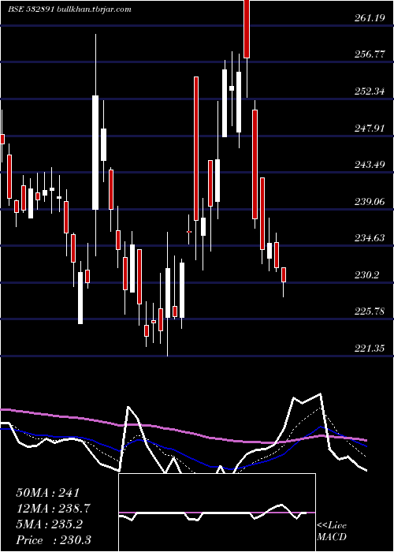Click the 239.06 price axis value
Image resolution: width=394 pixels, height=552 pixels.
[x=370, y=202]
